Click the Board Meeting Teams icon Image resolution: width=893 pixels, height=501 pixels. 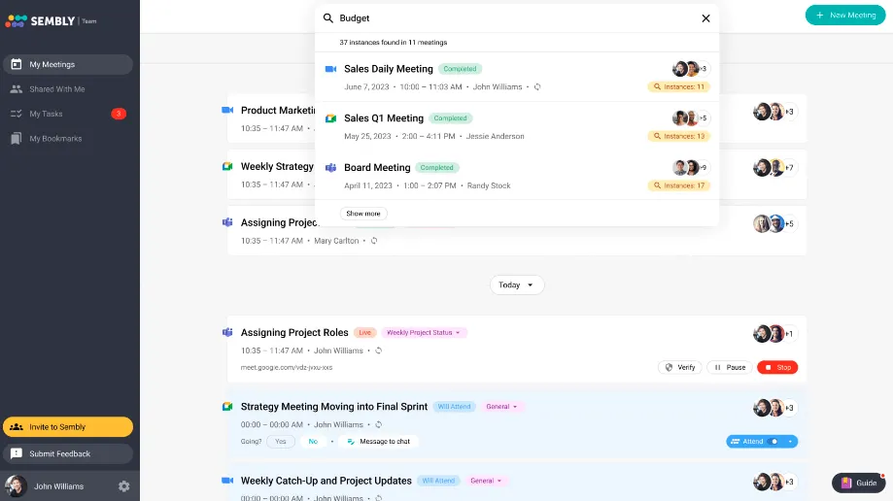pos(330,167)
